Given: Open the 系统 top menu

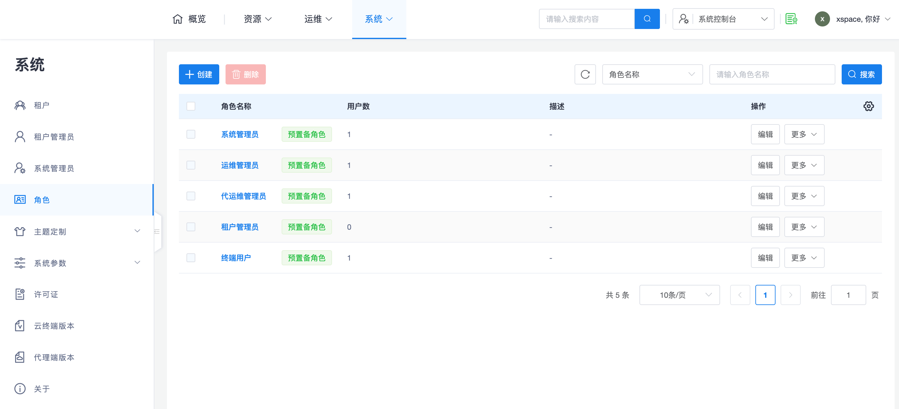Looking at the screenshot, I should [x=379, y=19].
